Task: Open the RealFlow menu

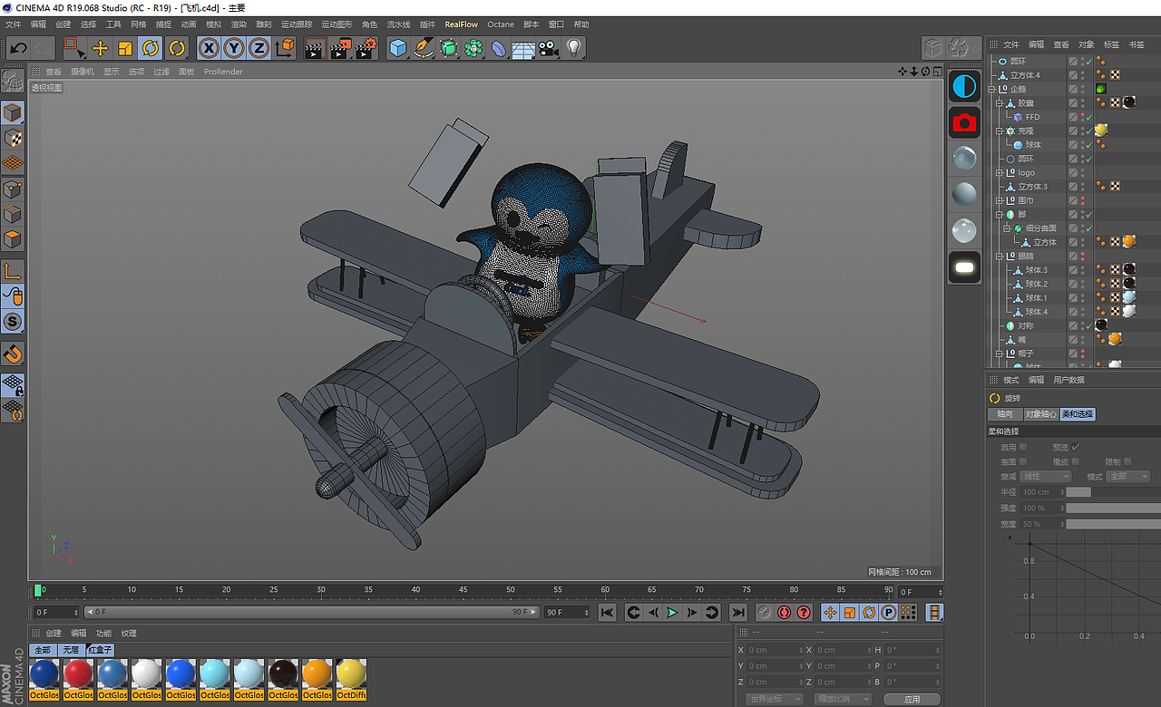Action: point(462,24)
